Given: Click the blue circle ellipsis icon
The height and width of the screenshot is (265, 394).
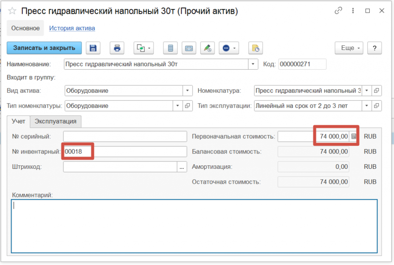Looking at the screenshot, I should tap(229, 48).
